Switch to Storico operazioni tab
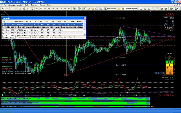 (23, 37)
